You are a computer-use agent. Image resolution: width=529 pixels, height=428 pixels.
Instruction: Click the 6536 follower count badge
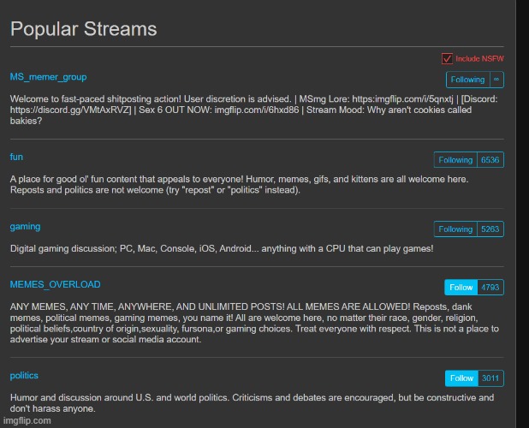coord(490,159)
